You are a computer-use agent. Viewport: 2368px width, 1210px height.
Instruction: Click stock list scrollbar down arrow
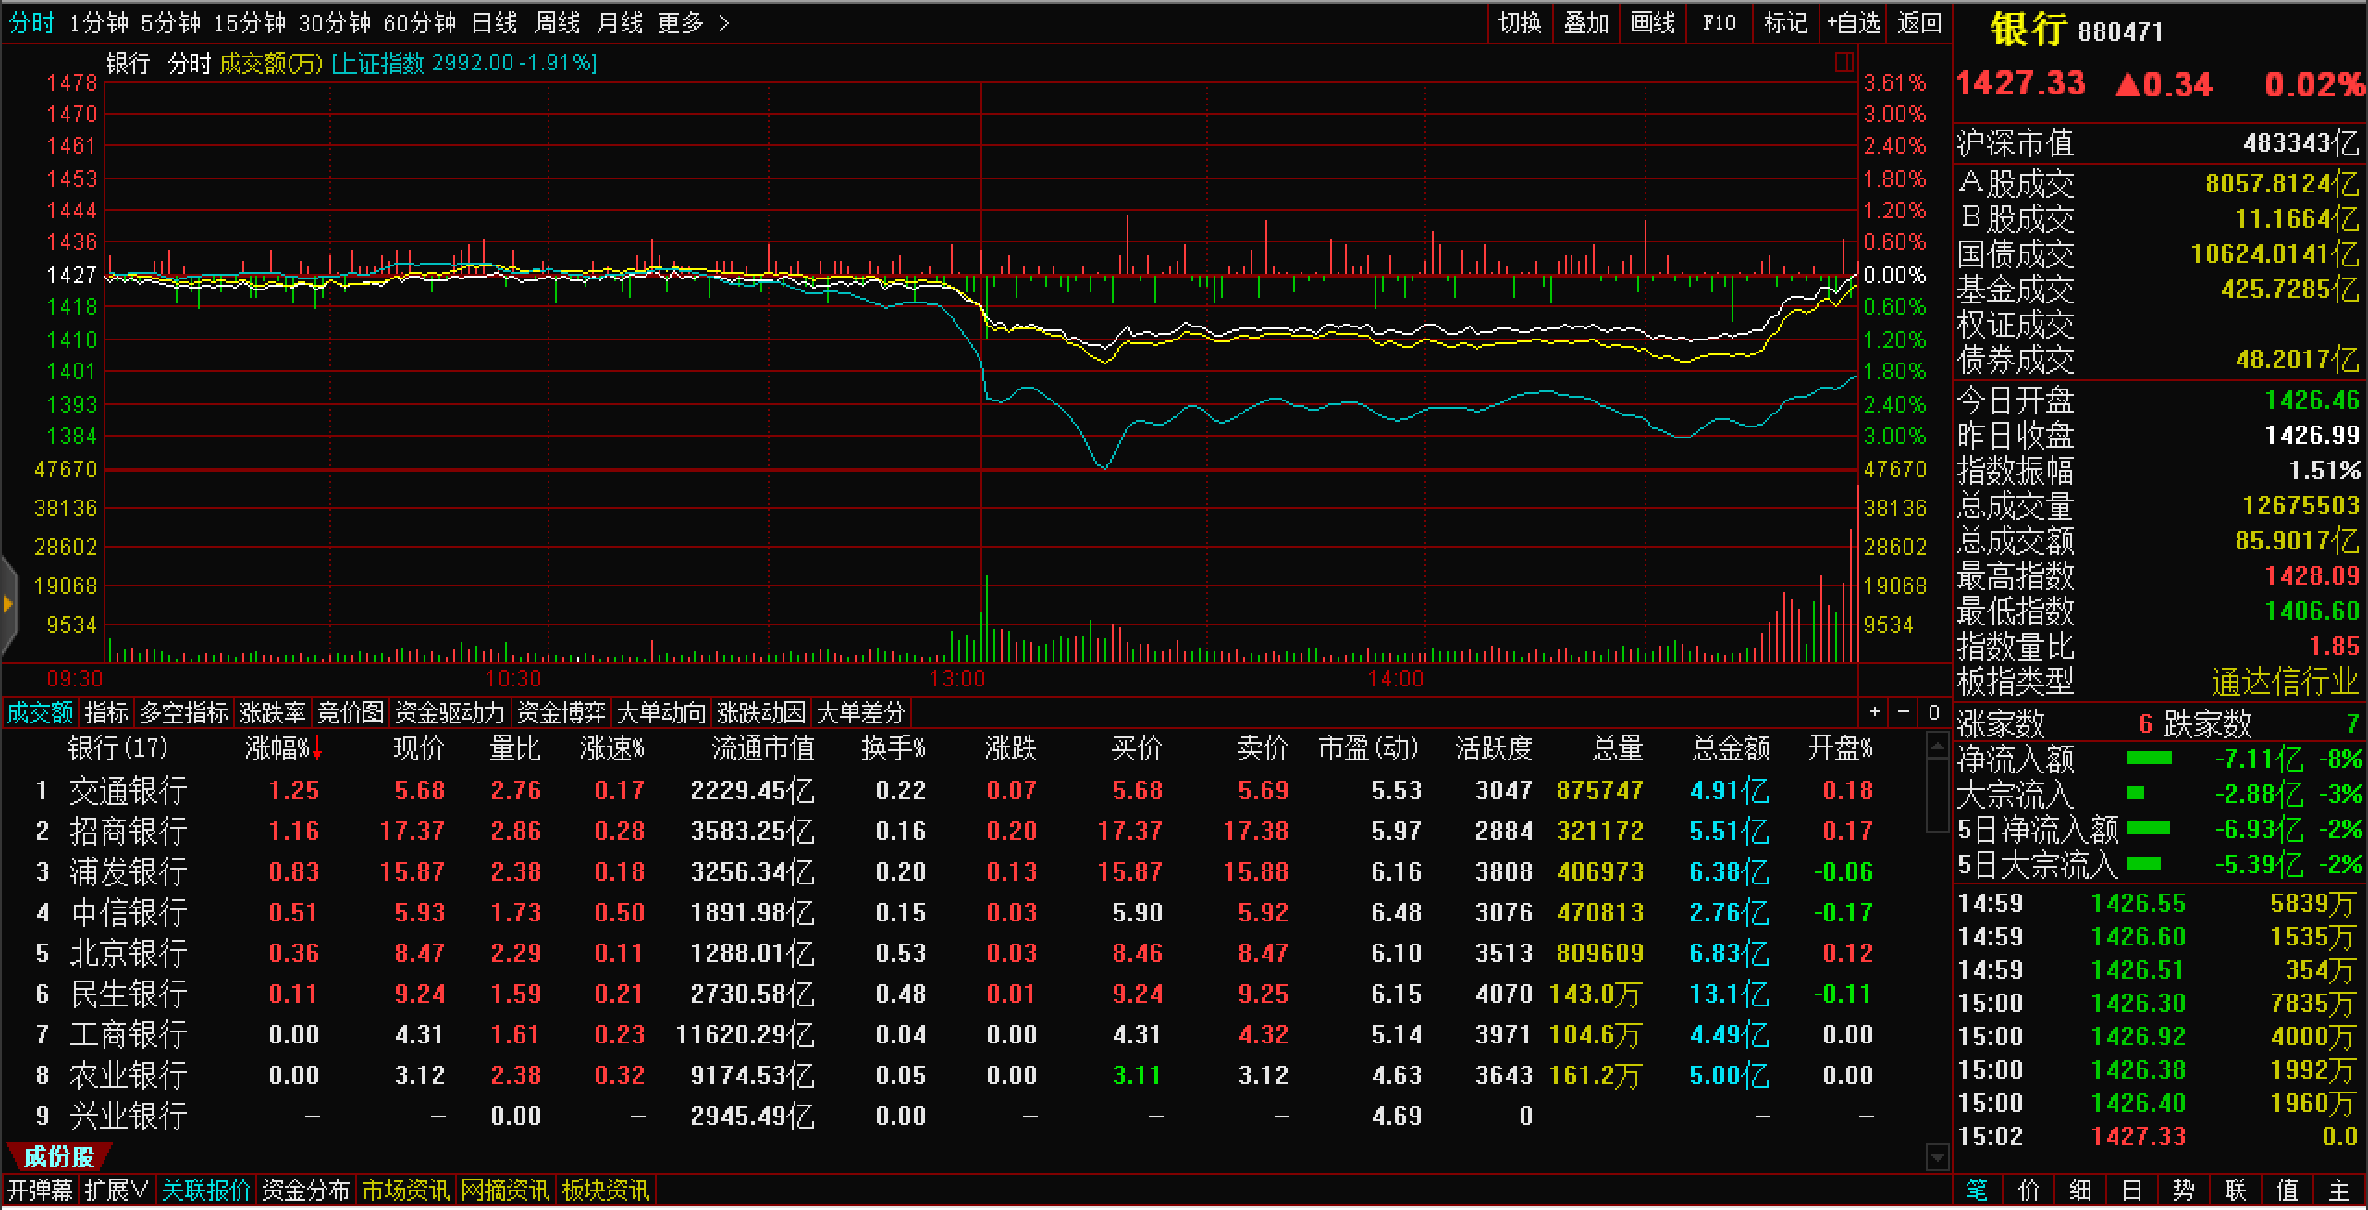coord(1937,1156)
